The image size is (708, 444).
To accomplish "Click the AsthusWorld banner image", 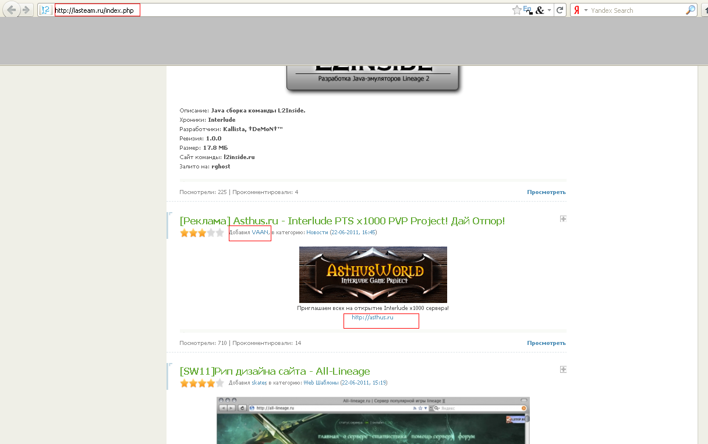I will point(373,274).
